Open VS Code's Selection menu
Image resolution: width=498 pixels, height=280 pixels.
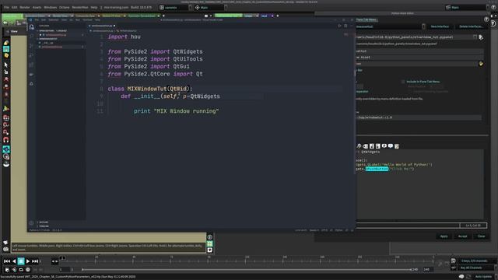[54, 19]
